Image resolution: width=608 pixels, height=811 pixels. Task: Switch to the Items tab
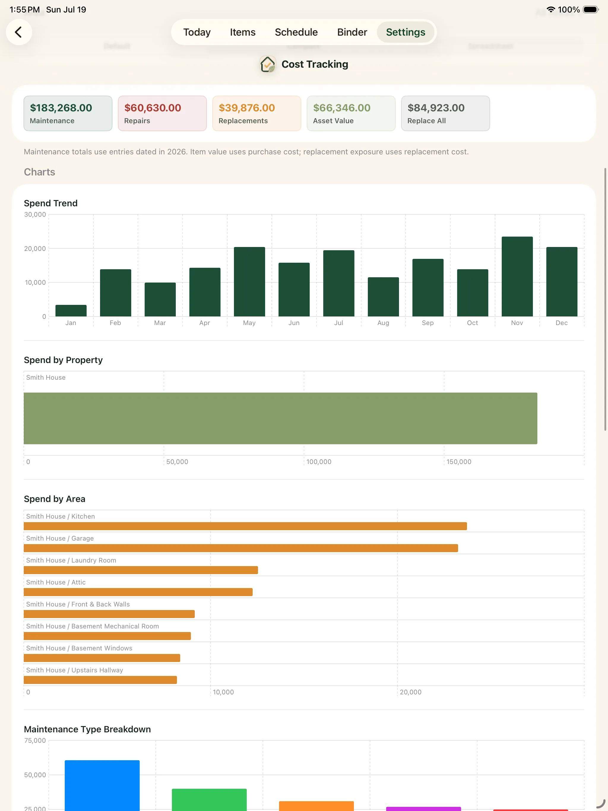(243, 32)
